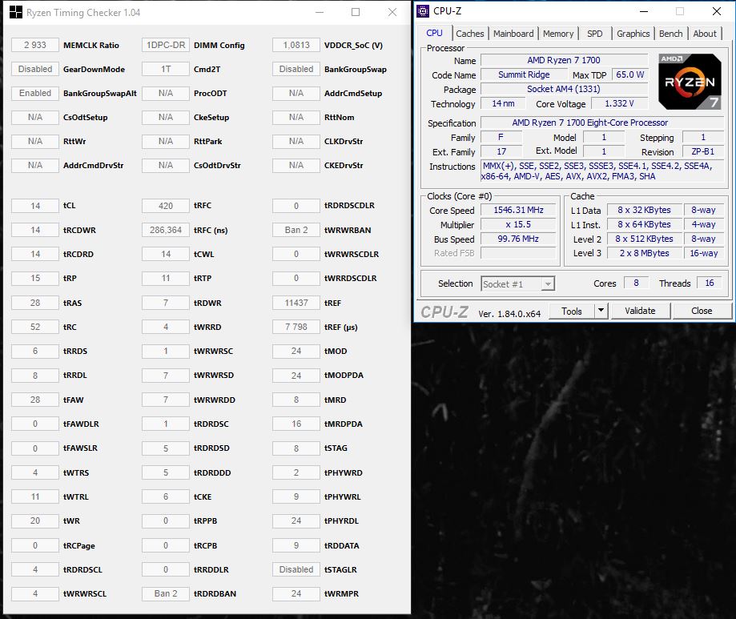736x619 pixels.
Task: Click the tPHYRDL value field
Action: [x=296, y=521]
